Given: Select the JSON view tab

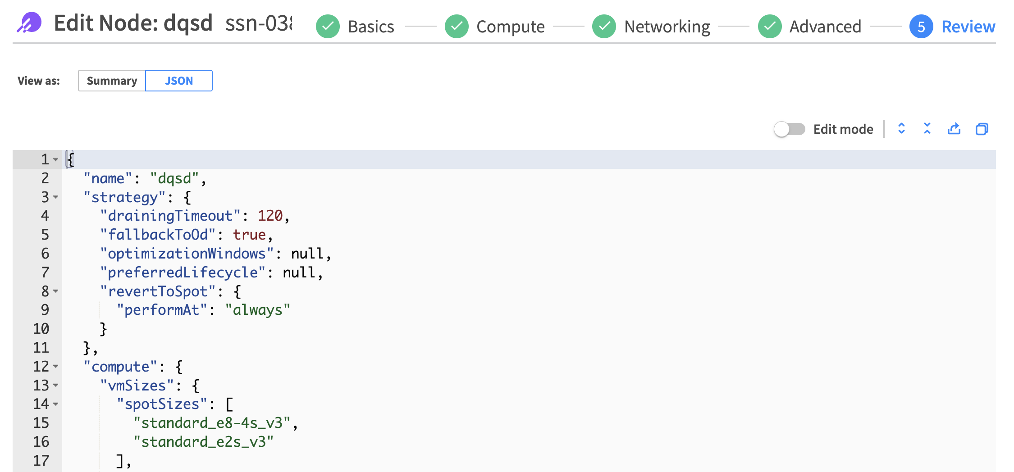Looking at the screenshot, I should tap(179, 81).
